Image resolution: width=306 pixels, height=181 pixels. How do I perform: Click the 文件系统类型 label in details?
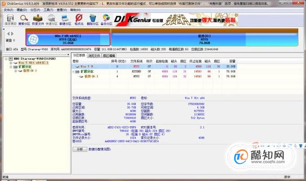tap(81, 98)
